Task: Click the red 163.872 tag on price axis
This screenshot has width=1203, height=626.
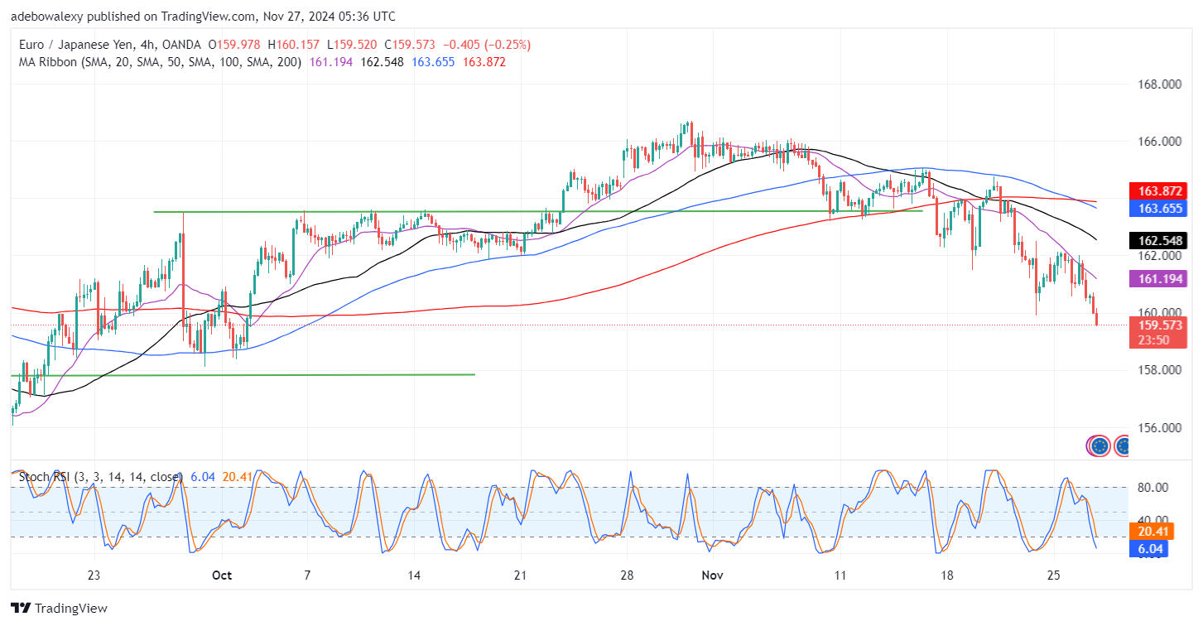Action: (1157, 191)
